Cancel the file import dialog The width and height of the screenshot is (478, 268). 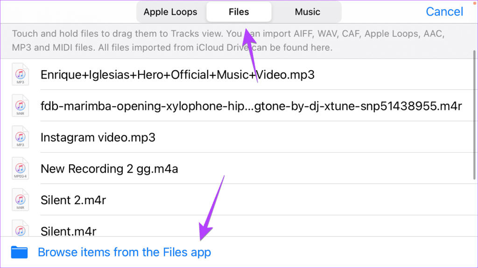pos(444,12)
